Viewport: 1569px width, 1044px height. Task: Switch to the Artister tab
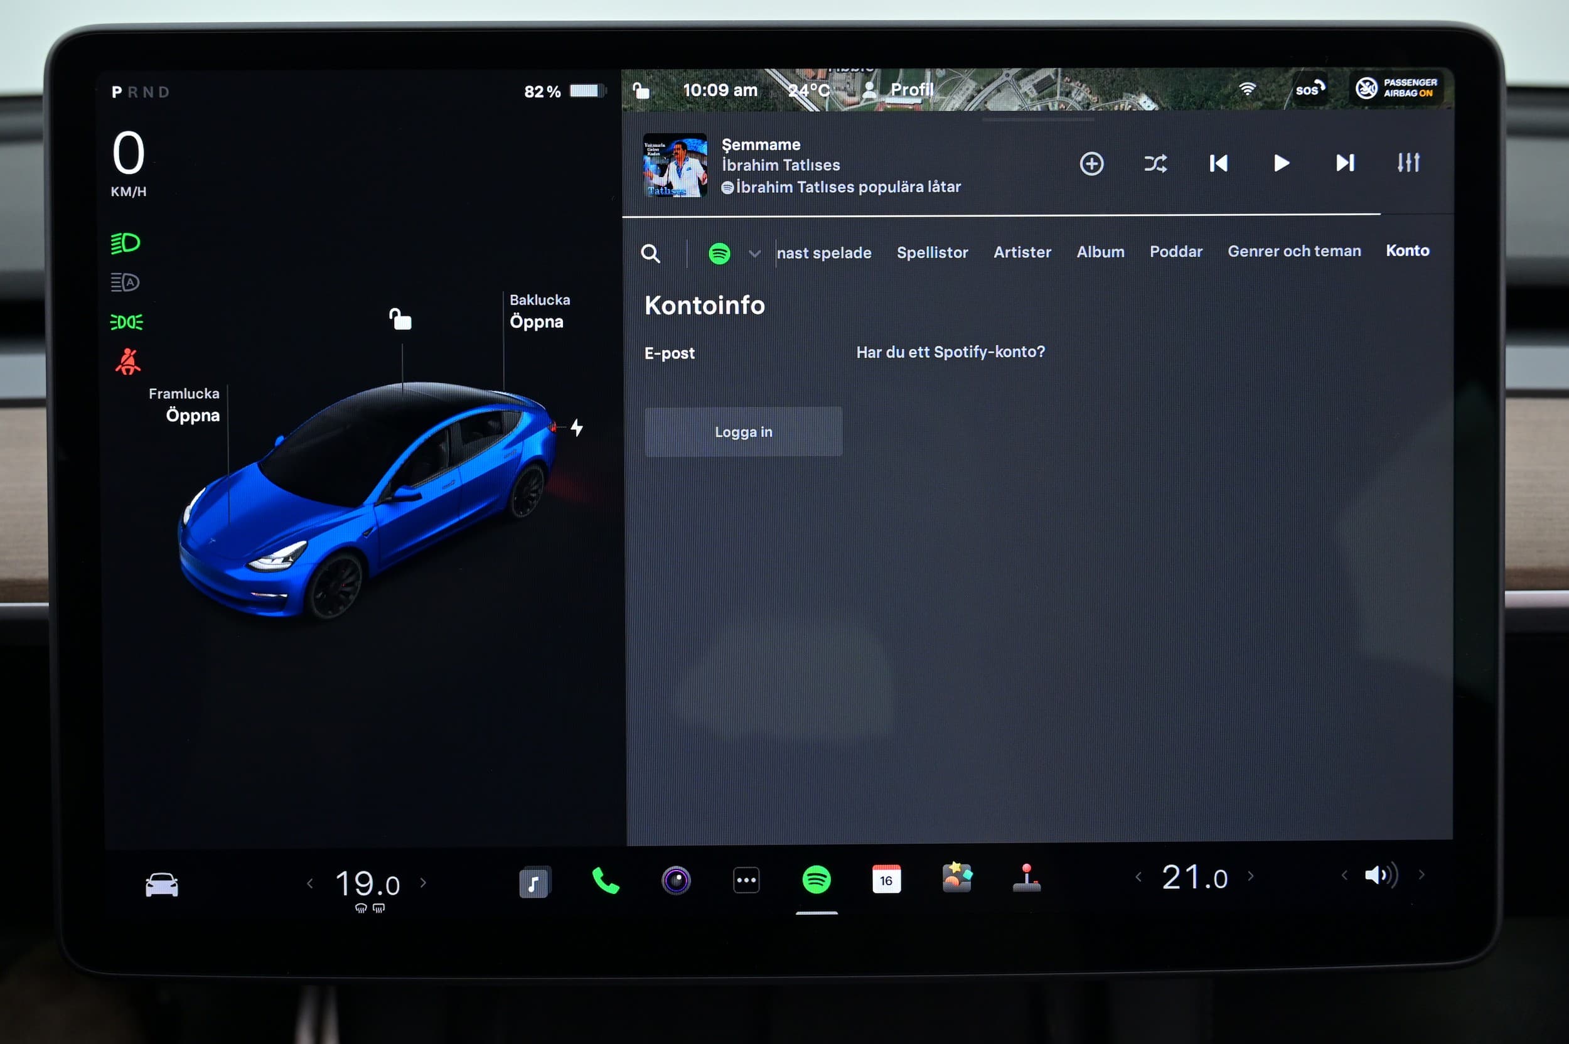[x=1022, y=252]
